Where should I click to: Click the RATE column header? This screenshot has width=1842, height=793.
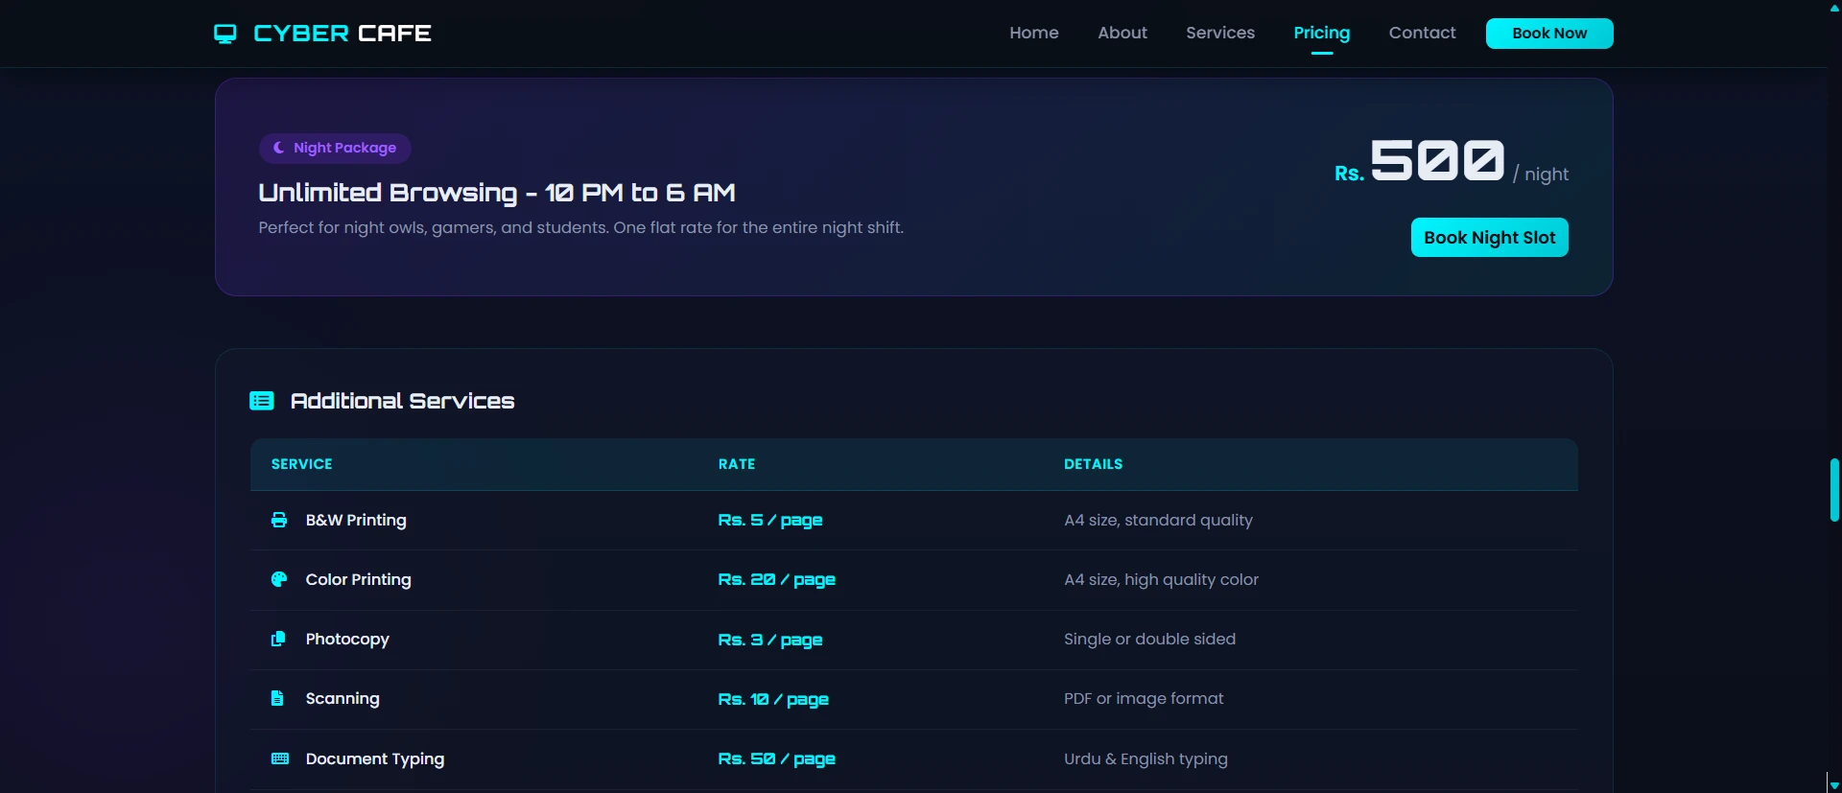(x=737, y=464)
